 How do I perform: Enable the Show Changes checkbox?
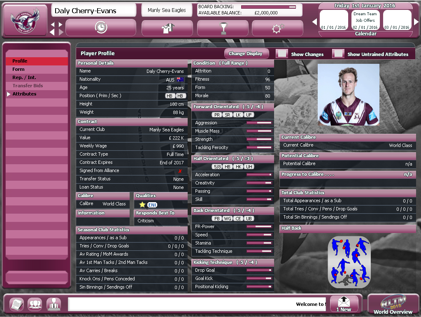click(x=282, y=54)
